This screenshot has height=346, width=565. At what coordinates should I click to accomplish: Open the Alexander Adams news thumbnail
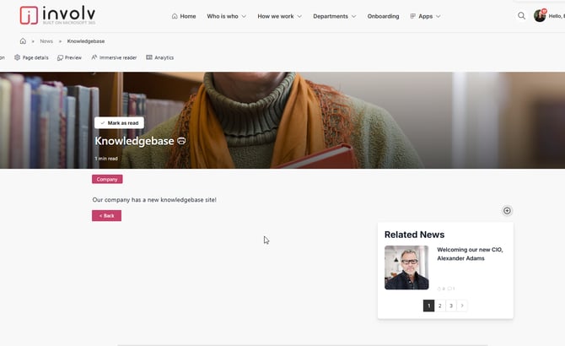[x=406, y=268]
